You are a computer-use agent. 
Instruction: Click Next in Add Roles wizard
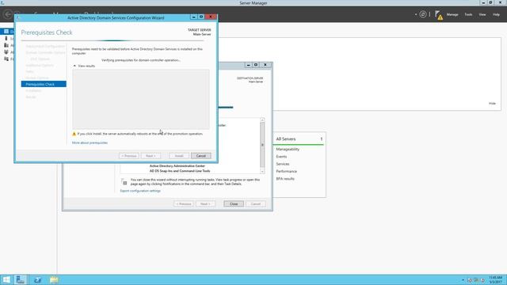205,204
